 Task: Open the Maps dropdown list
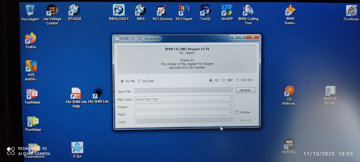[184, 113]
